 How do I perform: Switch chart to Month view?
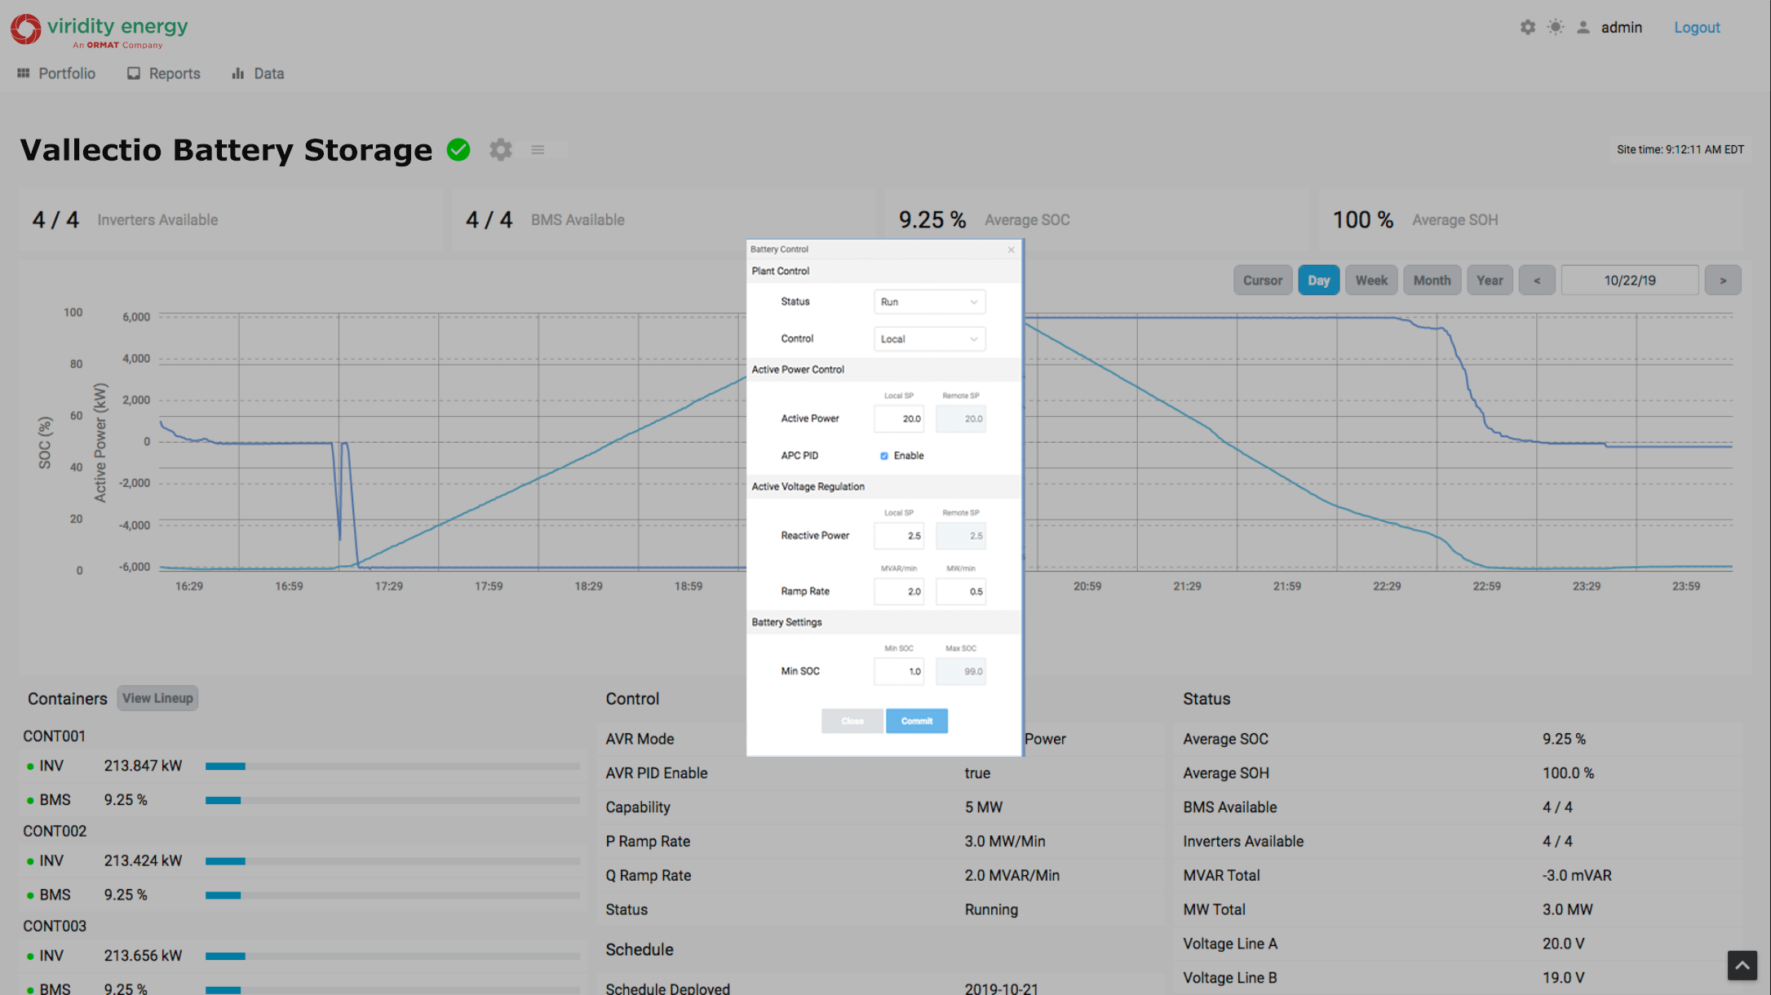point(1432,281)
